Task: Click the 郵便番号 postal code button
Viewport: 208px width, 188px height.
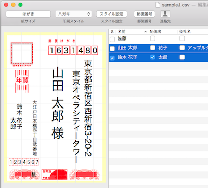Action: click(145, 14)
